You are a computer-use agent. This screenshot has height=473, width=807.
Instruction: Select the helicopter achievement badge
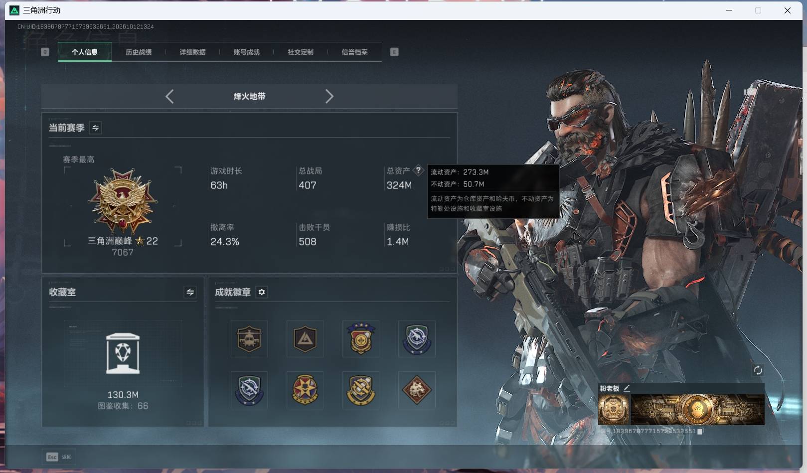pos(249,339)
